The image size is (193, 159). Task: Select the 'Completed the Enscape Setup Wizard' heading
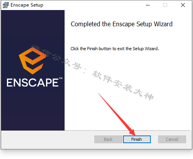[121, 24]
